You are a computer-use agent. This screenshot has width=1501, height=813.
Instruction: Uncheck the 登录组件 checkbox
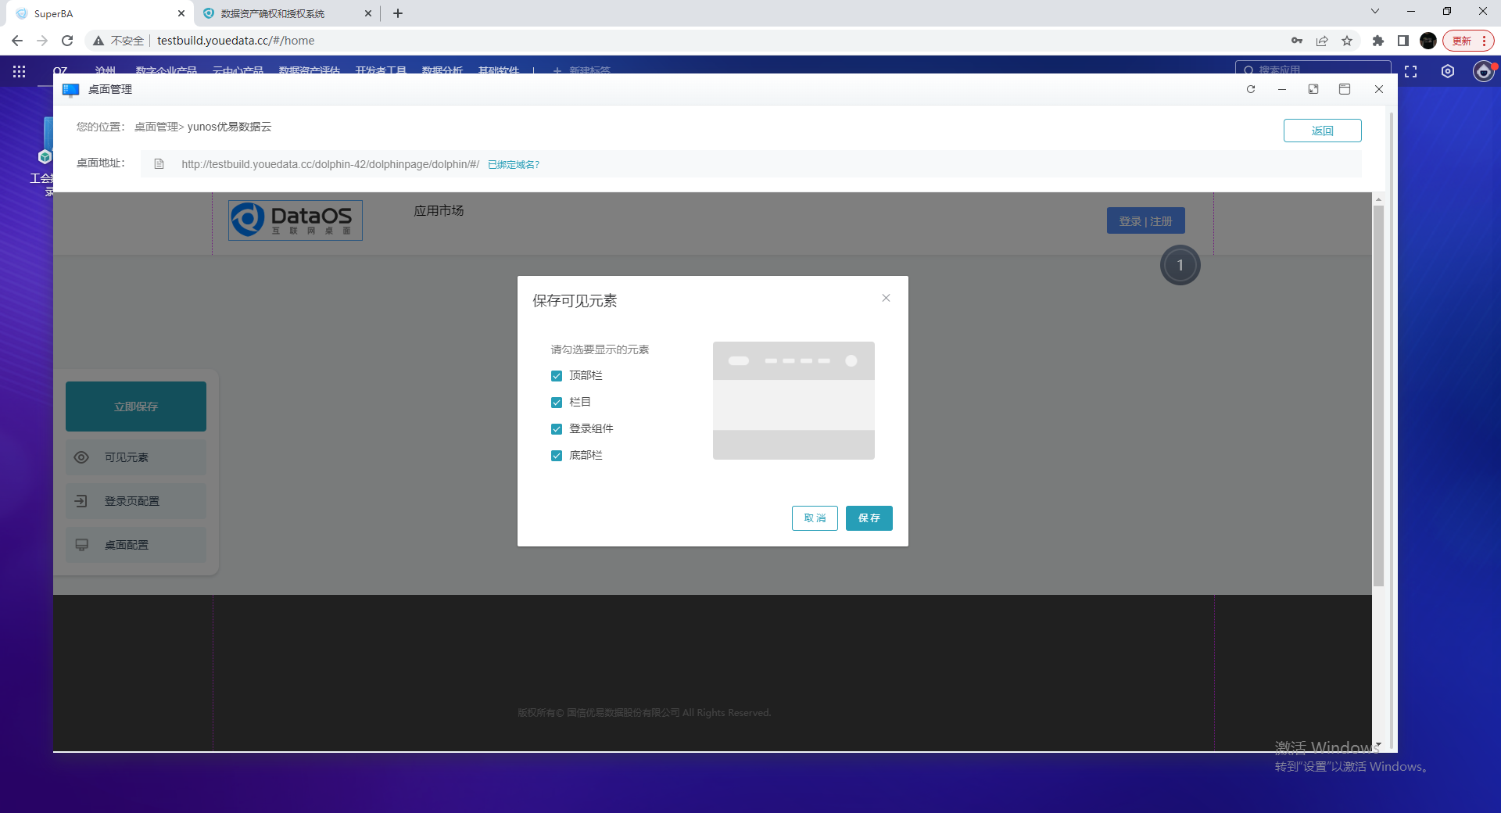click(557, 429)
